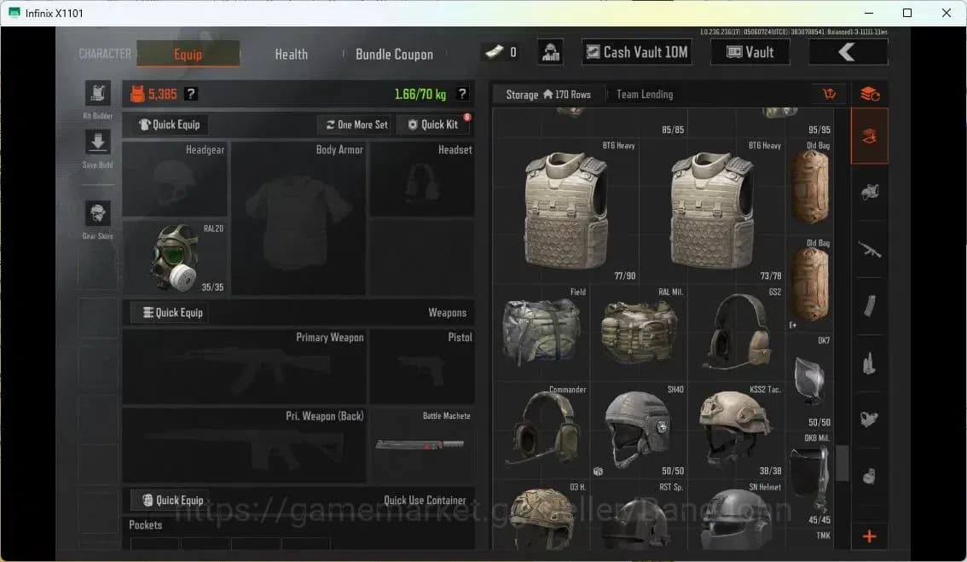The width and height of the screenshot is (967, 562).
Task: Select the Storage 170 Rows tab
Action: 548,95
